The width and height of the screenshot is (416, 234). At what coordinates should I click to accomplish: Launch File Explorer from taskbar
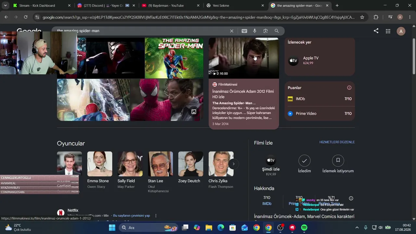209,227
